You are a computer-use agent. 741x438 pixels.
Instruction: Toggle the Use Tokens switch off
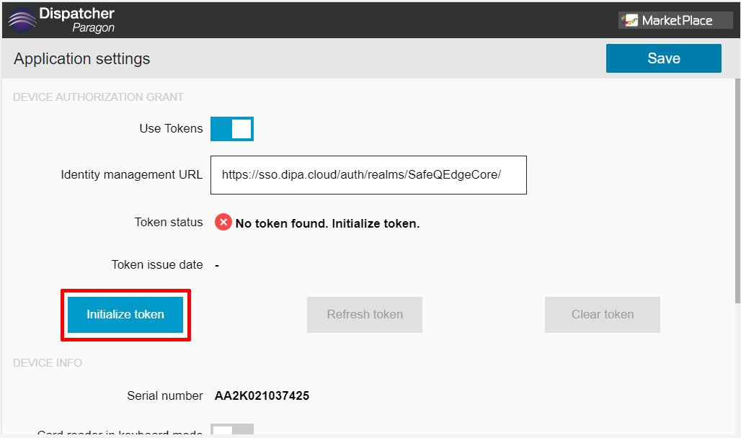pos(232,128)
